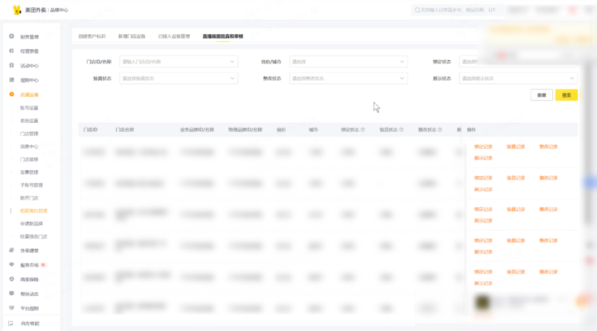Open the 省份/城市 filter dropdown
The image size is (597, 331).
coord(348,62)
